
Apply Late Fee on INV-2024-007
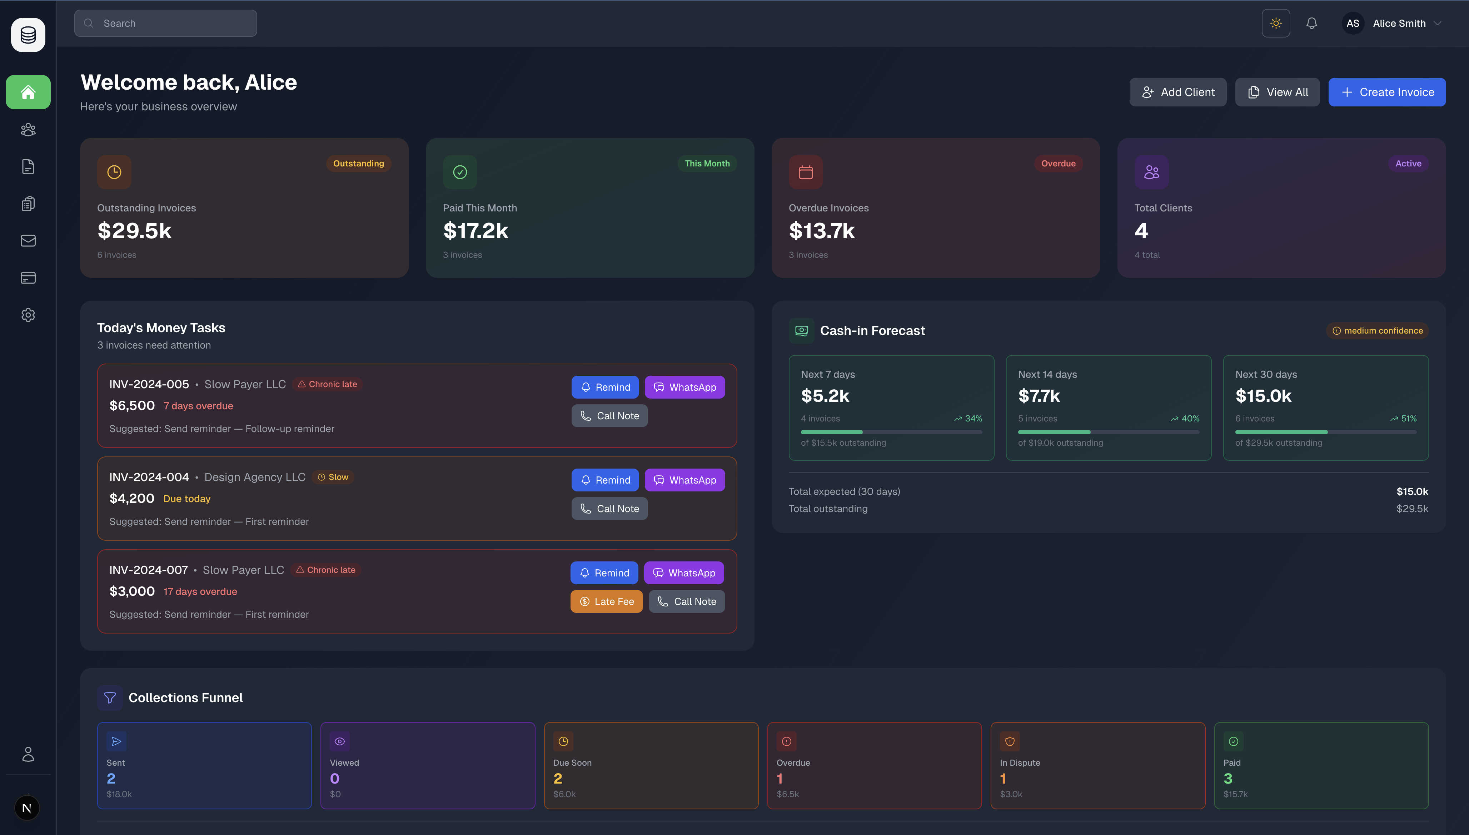click(x=606, y=601)
